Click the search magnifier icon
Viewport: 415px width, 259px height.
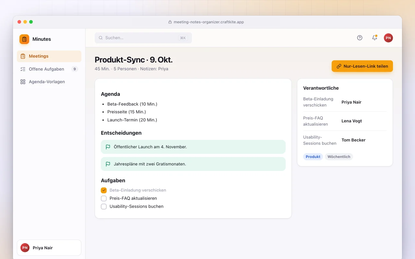[101, 38]
